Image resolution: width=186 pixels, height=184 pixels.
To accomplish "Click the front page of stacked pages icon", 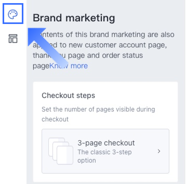I will click(x=65, y=155).
